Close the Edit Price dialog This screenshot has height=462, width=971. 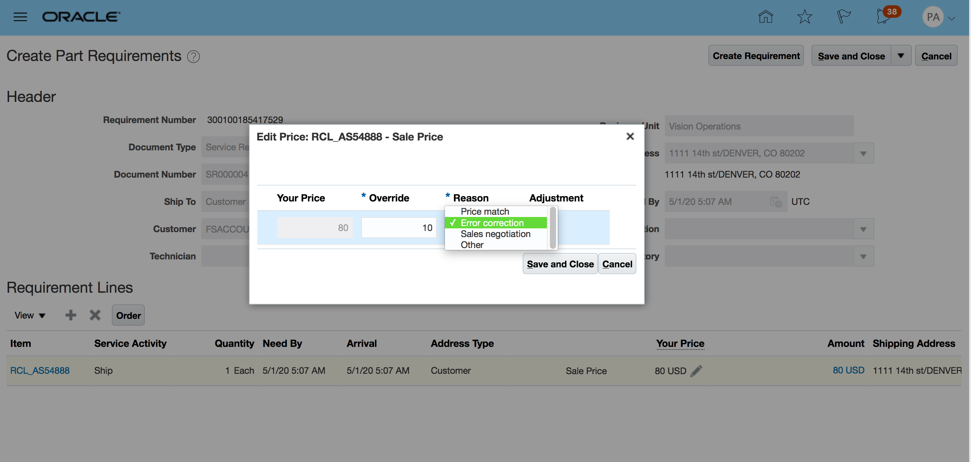(630, 136)
